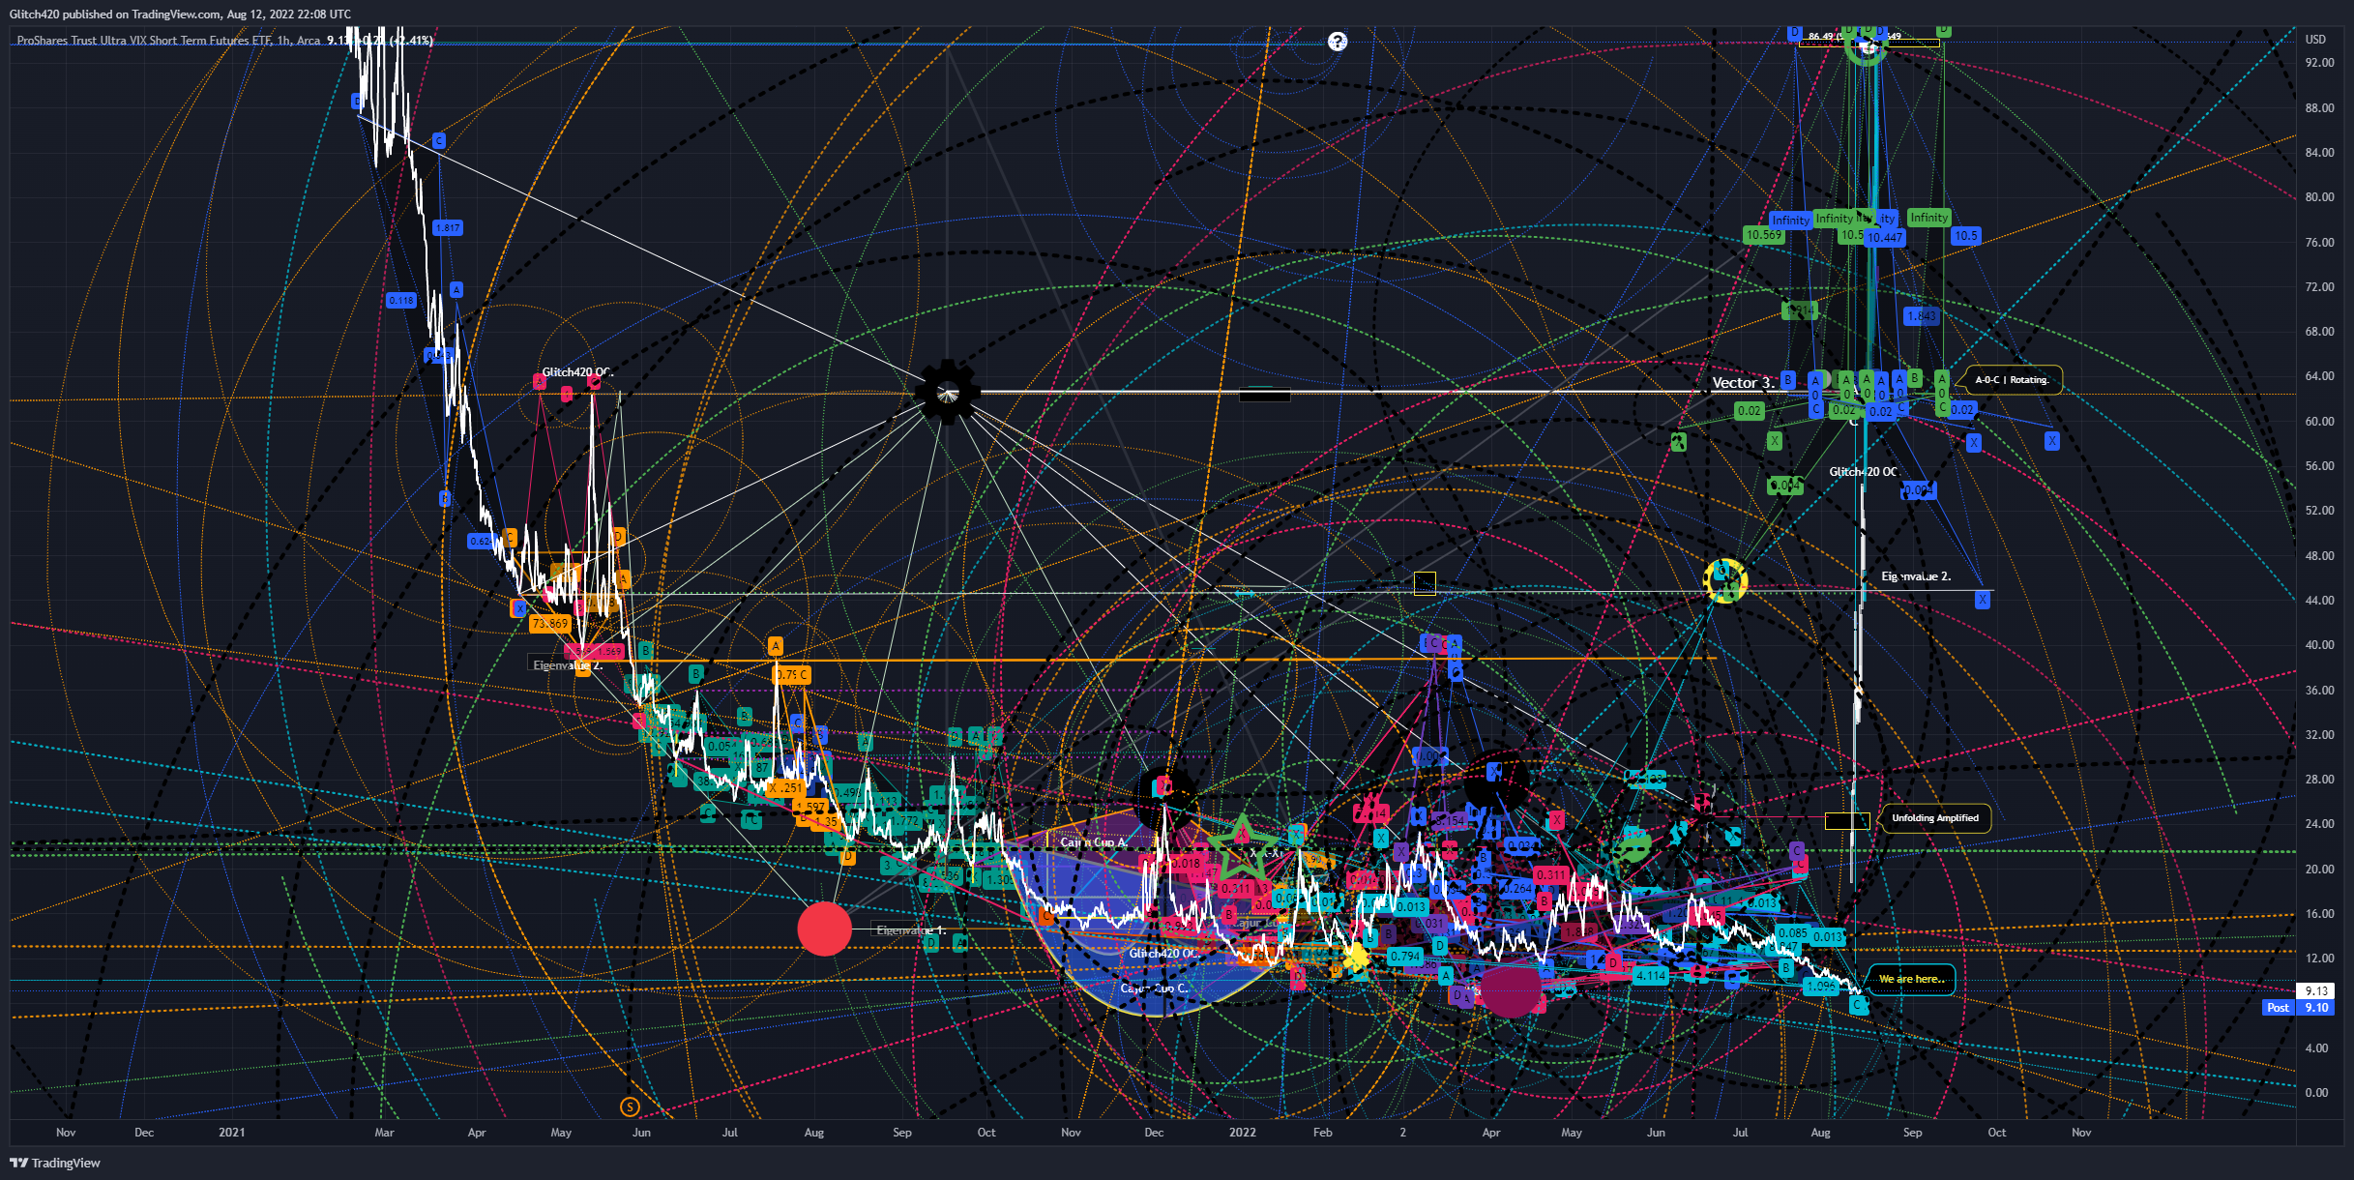
Task: Select the 'Unfolding Amplified' callout
Action: tap(1935, 818)
